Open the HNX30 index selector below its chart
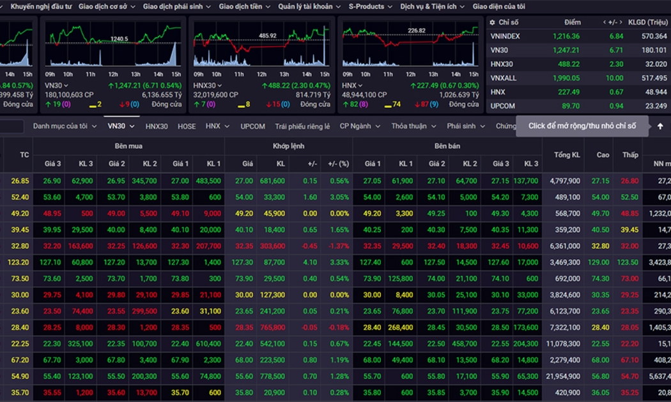The width and height of the screenshot is (671, 402). 208,86
